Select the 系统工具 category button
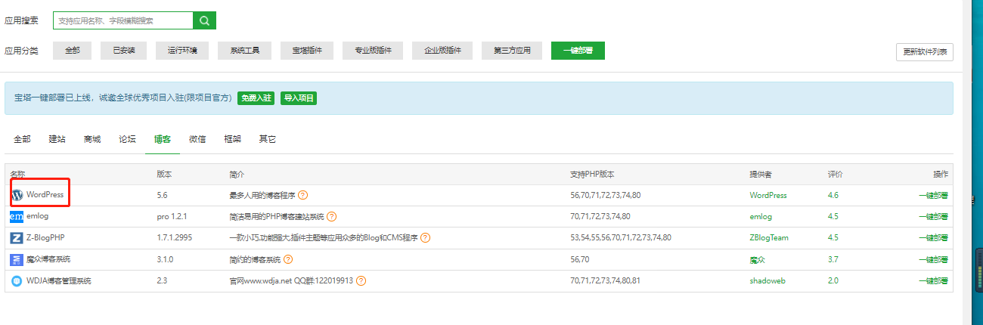983x325 pixels. tap(244, 51)
